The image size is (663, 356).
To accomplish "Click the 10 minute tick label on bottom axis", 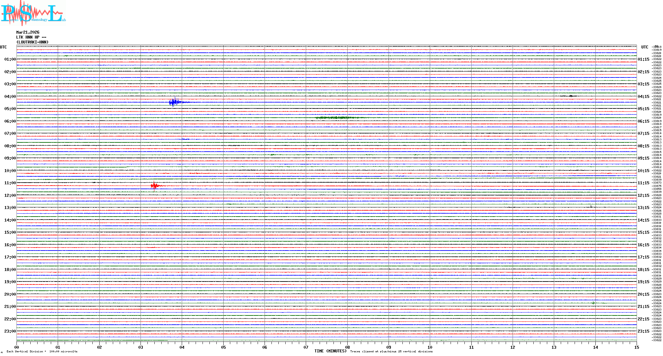I will click(x=430, y=347).
